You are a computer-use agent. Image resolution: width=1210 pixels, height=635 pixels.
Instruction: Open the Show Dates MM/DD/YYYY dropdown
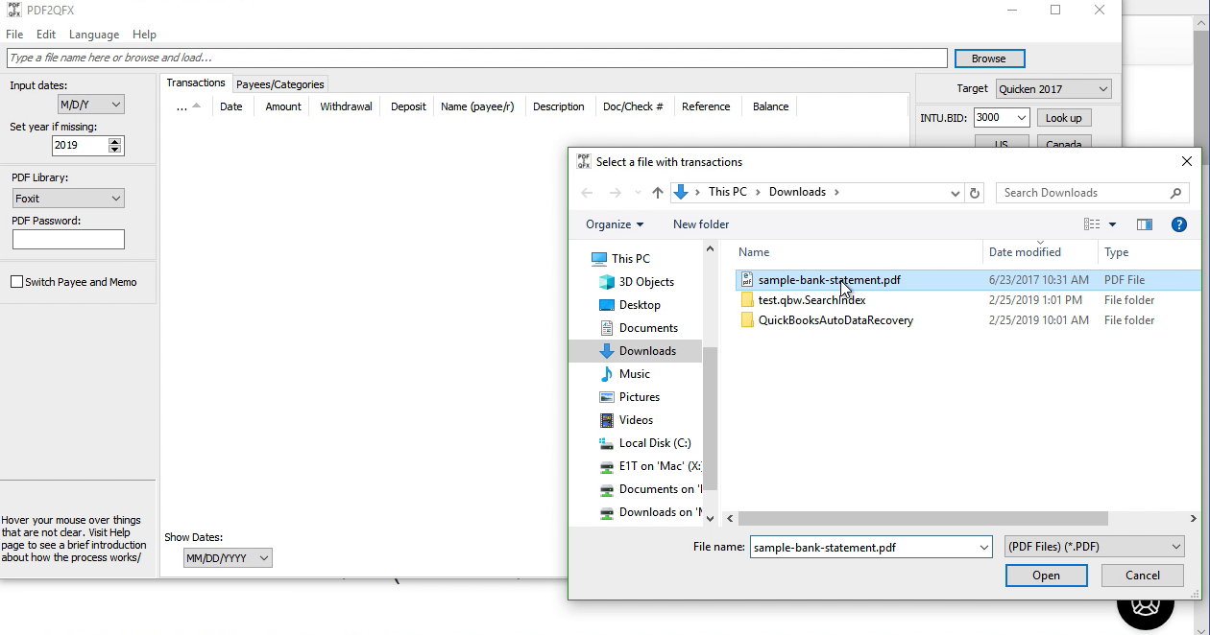(x=228, y=558)
